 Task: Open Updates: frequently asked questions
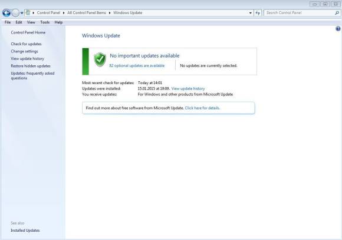coord(32,75)
